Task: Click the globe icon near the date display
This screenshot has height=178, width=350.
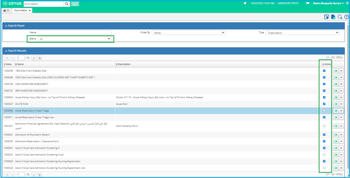Action: pos(245,3)
